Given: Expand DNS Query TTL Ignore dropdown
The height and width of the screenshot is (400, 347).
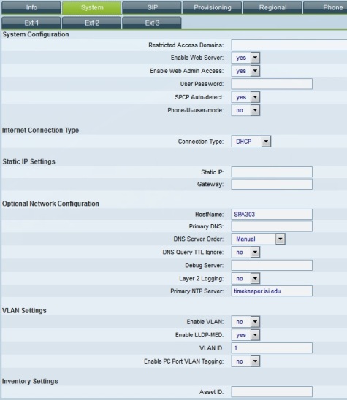Looking at the screenshot, I should (245, 253).
